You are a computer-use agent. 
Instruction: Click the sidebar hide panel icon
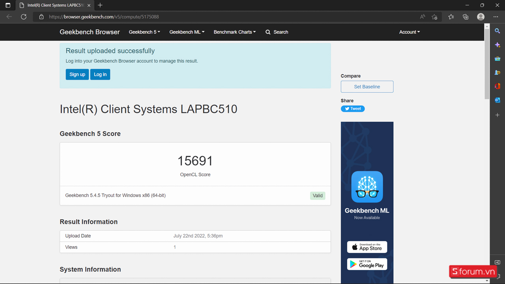pos(498,262)
